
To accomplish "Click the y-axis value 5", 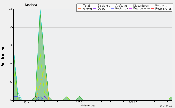I will click(x=11, y=82).
